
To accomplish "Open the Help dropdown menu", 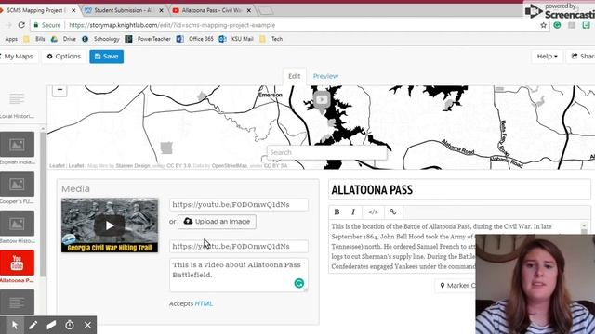I will (547, 57).
